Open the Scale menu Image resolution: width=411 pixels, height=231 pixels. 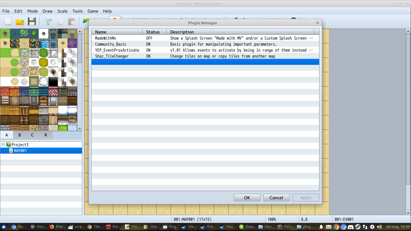pyautogui.click(x=62, y=11)
